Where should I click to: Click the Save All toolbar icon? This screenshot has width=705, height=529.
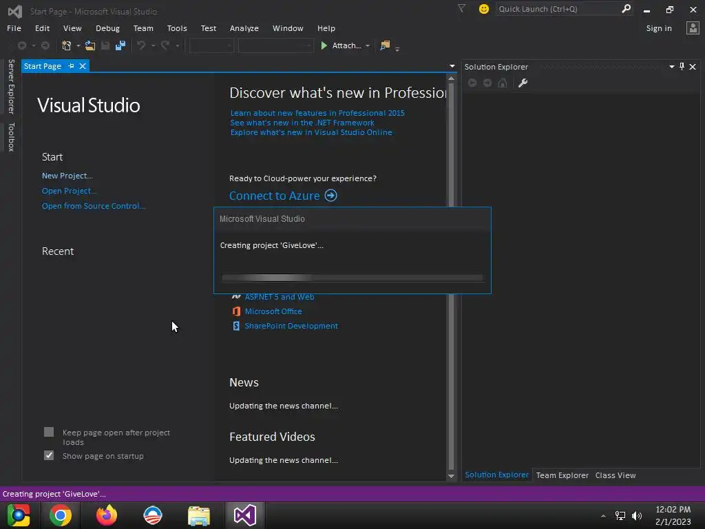120,45
